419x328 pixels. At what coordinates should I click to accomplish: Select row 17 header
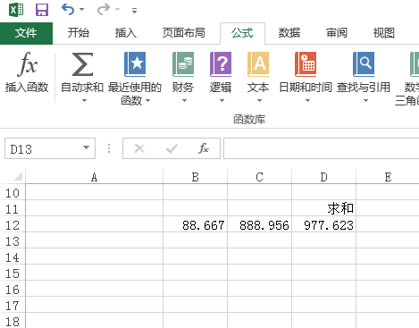pyautogui.click(x=13, y=306)
